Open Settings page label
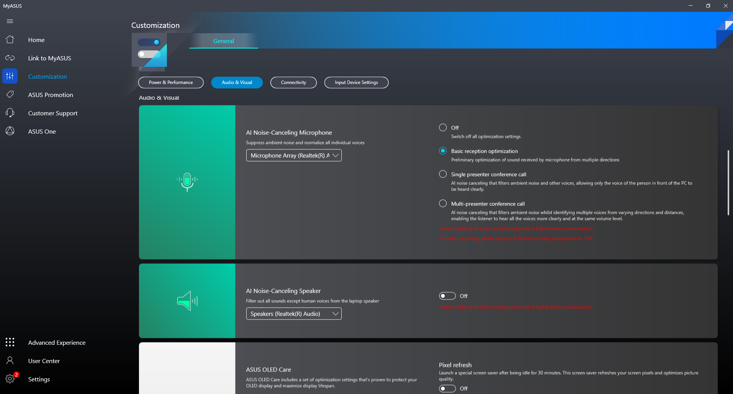 [39, 379]
